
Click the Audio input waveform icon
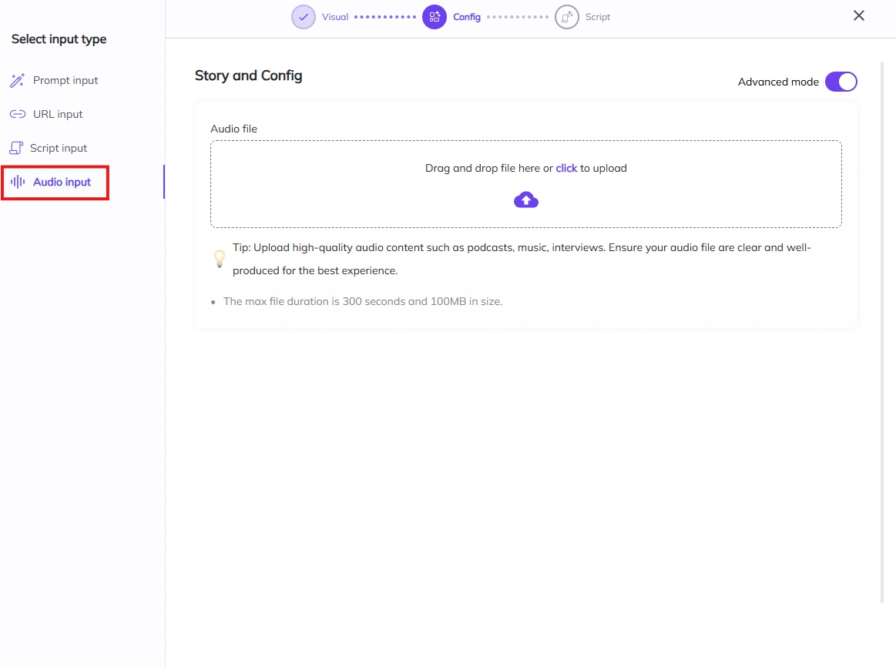[18, 183]
